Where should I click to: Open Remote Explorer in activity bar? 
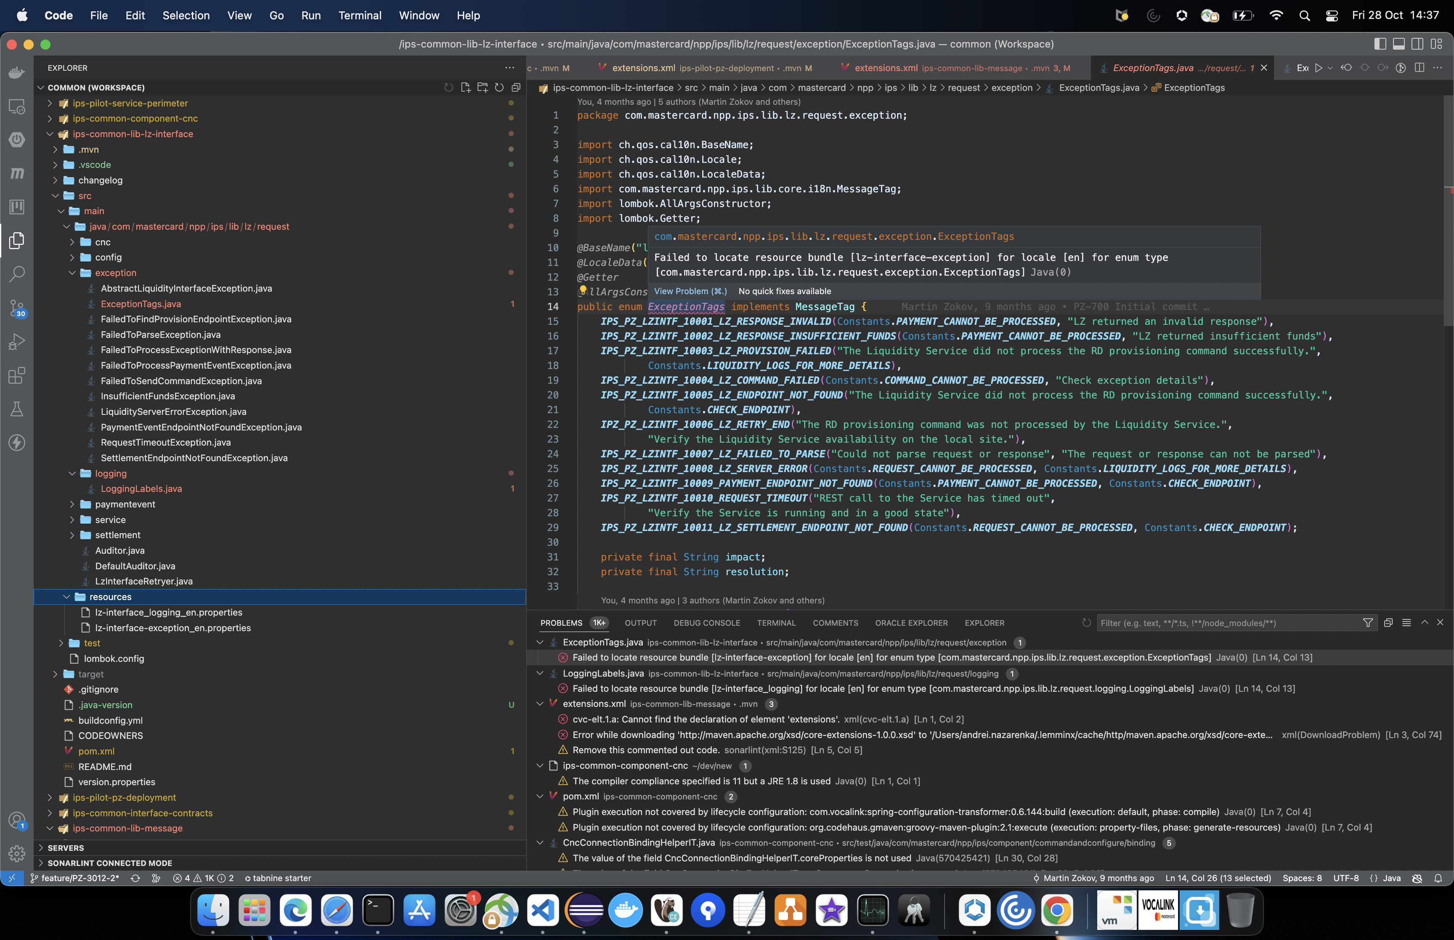tap(16, 107)
